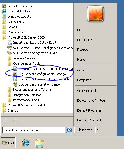This screenshot has height=149, width=124.
Task: Select the SQL Server Management Studio text
Action: 35,53
